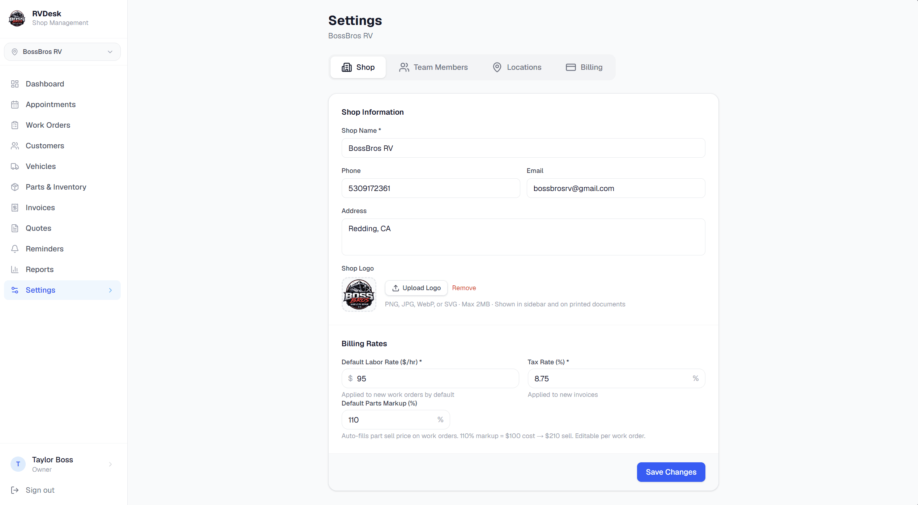This screenshot has height=505, width=918.
Task: Click "Applied to new invoices" helper text
Action: coord(563,395)
